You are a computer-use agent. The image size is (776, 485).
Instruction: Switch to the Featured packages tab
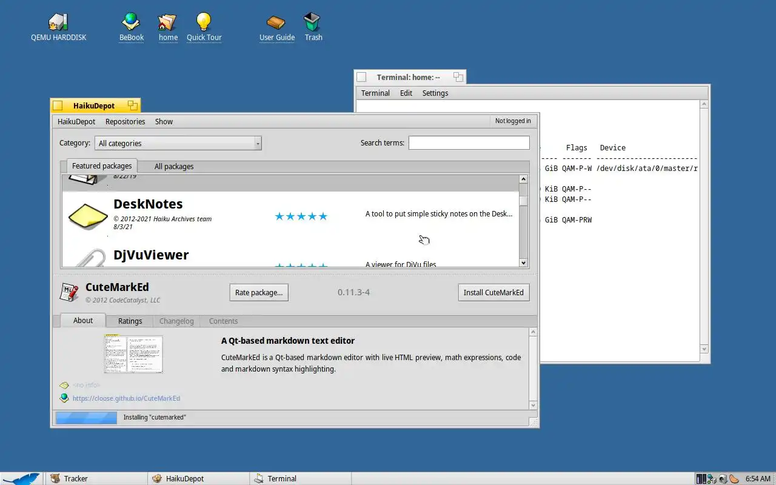pyautogui.click(x=102, y=166)
